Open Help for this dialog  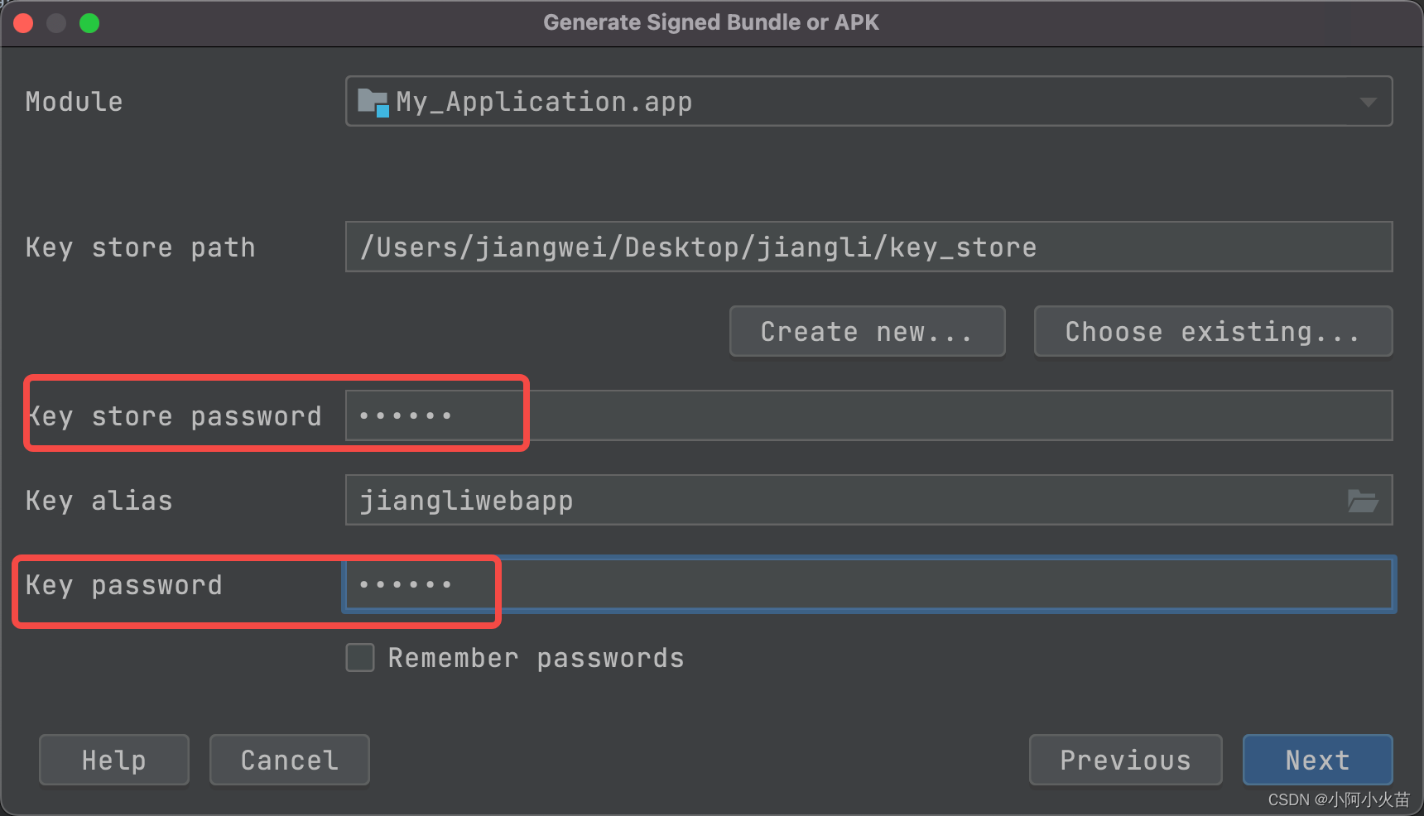pyautogui.click(x=113, y=760)
